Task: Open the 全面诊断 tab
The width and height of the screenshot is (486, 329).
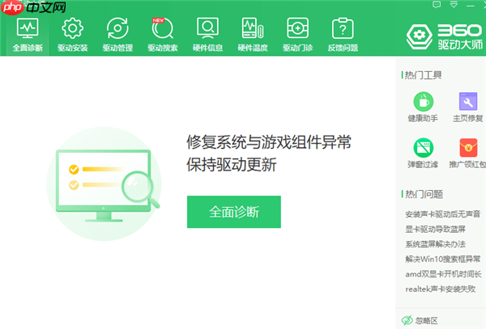Action: [28, 35]
